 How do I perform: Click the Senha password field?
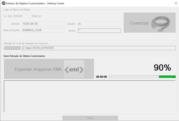99,31
